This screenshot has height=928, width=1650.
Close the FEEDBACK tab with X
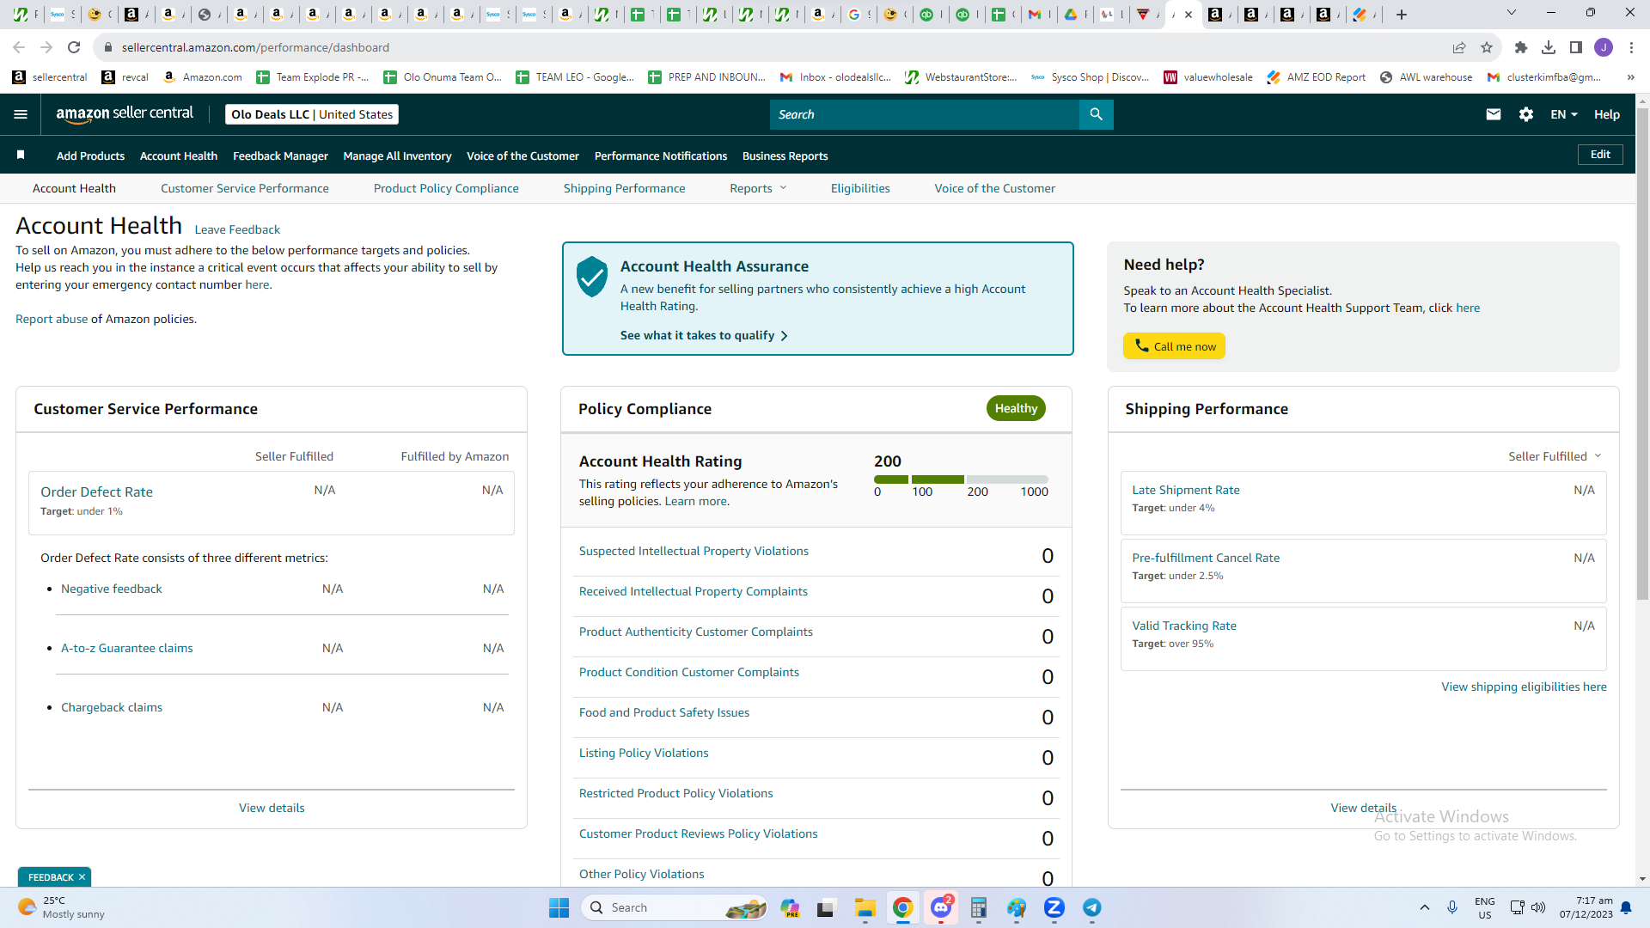(82, 877)
